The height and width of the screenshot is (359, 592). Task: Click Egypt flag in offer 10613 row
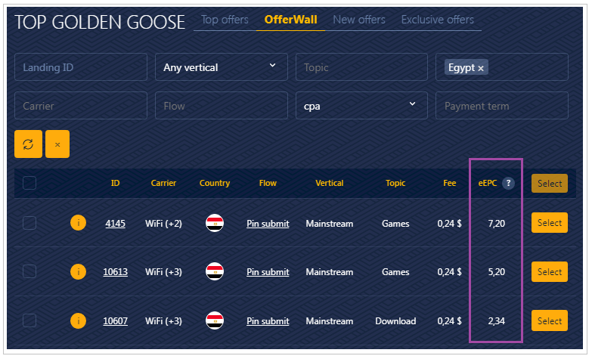coord(215,271)
